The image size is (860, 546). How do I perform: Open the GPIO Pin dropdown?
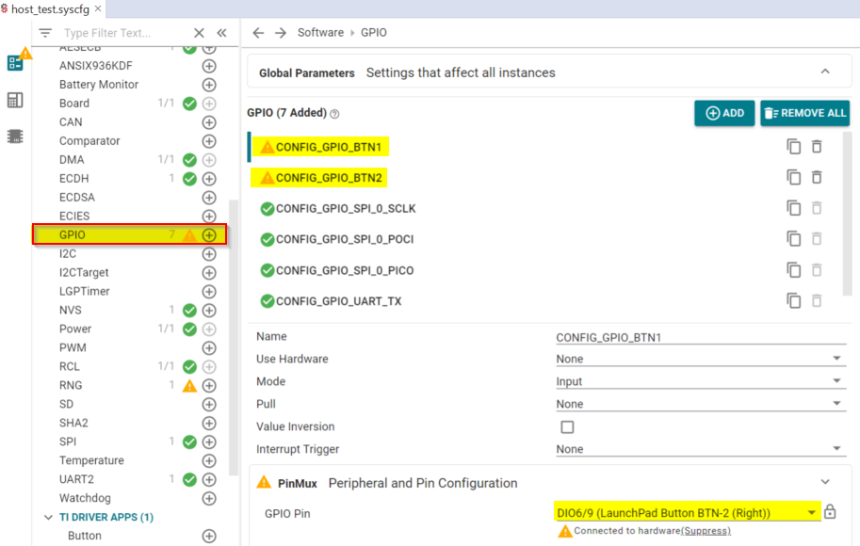[x=687, y=512]
